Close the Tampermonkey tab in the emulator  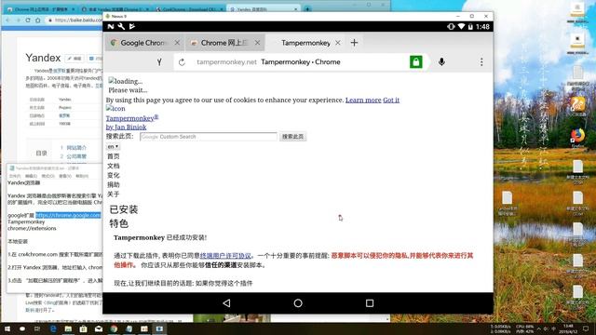pyautogui.click(x=337, y=43)
